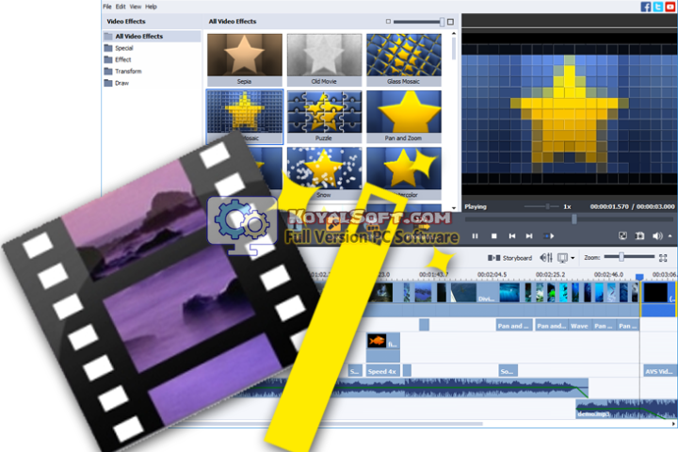The height and width of the screenshot is (452, 678).
Task: Stop the preview playback
Action: coord(493,236)
